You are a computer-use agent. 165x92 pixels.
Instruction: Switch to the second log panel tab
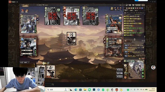(x=131, y=10)
